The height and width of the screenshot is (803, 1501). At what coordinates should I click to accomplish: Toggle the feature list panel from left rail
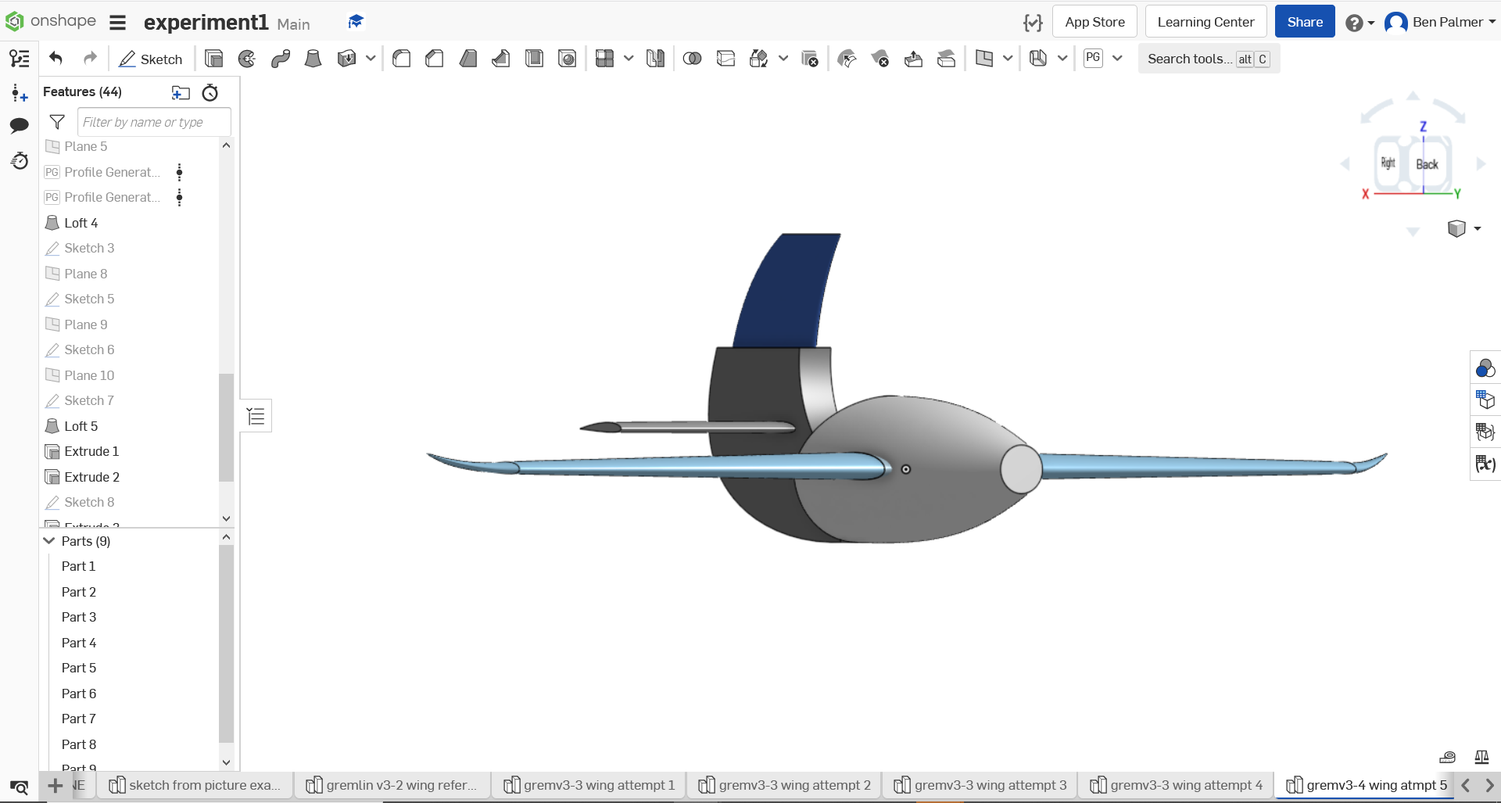tap(20, 59)
